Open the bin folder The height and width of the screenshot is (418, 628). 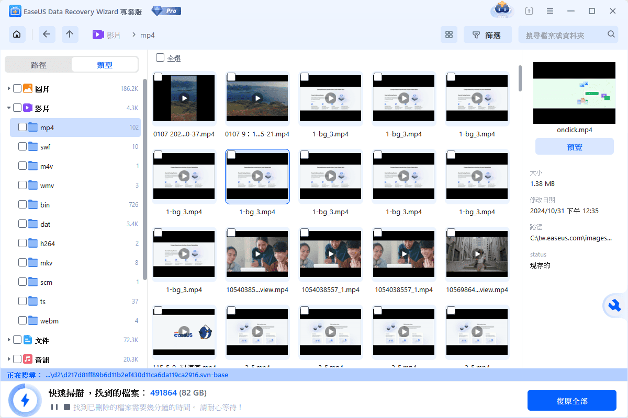coord(75,204)
